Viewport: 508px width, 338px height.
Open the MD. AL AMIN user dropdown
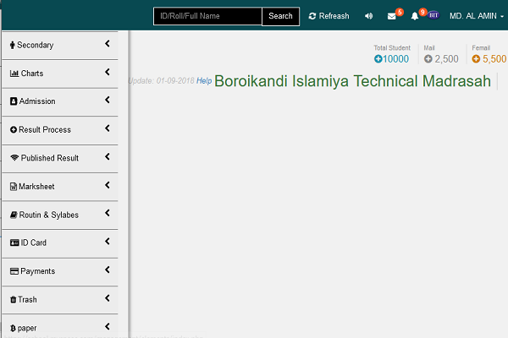pos(476,16)
